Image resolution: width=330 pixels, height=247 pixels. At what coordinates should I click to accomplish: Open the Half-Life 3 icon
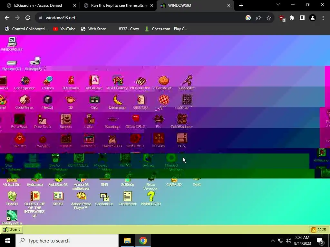[x=135, y=141]
